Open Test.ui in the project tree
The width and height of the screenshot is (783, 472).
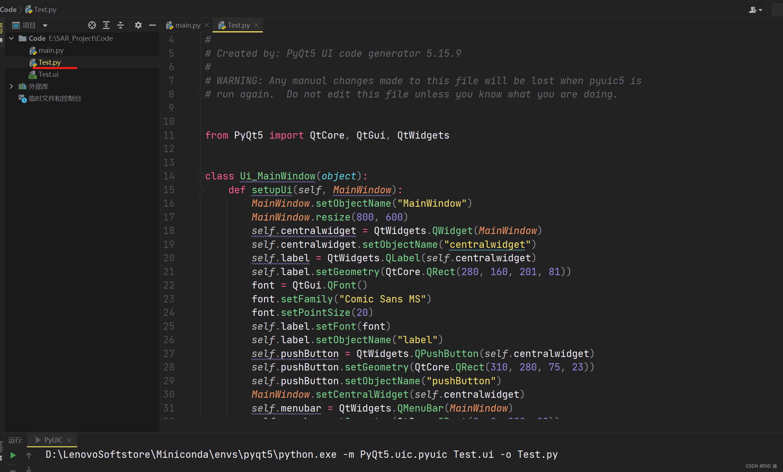(48, 74)
